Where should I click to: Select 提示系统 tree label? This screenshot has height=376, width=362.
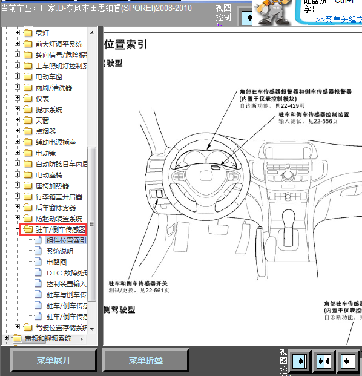coord(49,110)
